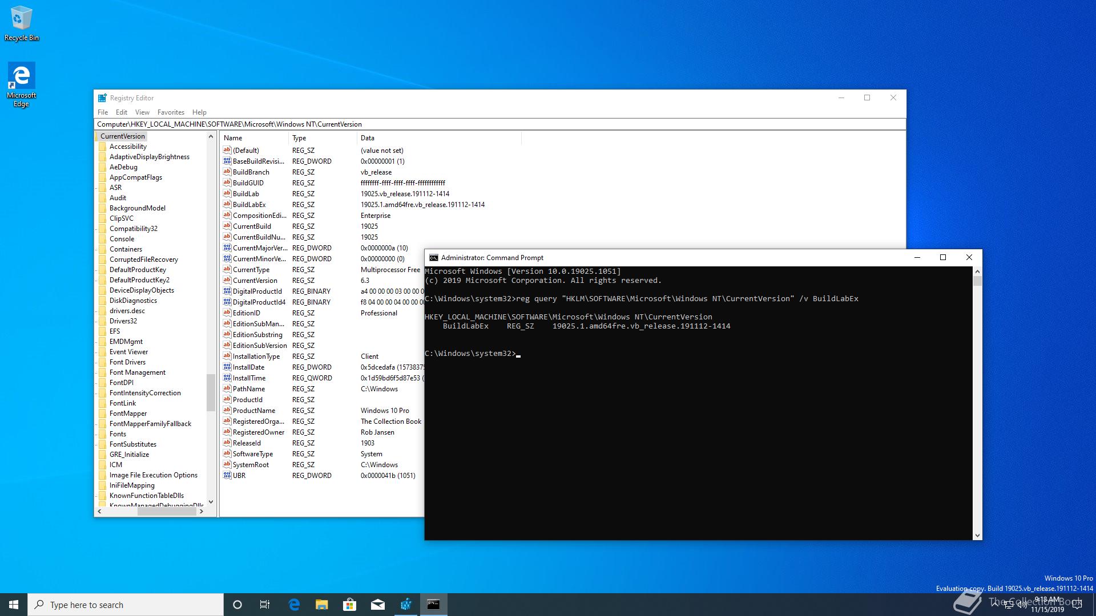
Task: Select the BuildLabEx value name
Action: point(249,204)
